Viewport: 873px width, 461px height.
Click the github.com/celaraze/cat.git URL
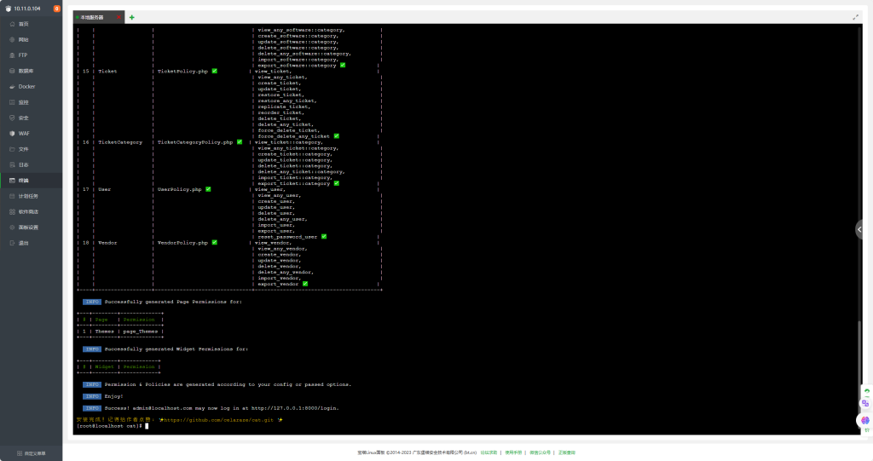click(x=219, y=420)
